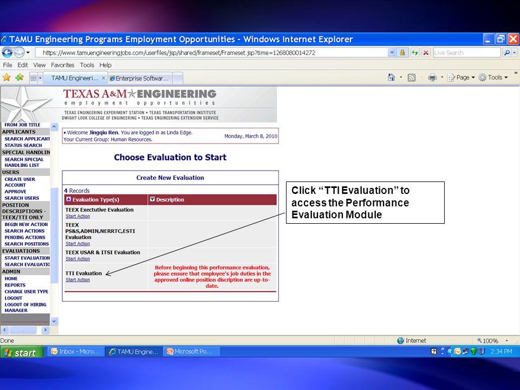This screenshot has height=390, width=520.
Task: Open the Edit menu
Action: tap(23, 65)
